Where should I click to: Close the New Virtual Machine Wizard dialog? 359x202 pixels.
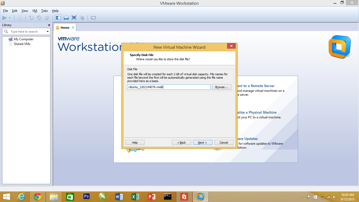pos(231,46)
